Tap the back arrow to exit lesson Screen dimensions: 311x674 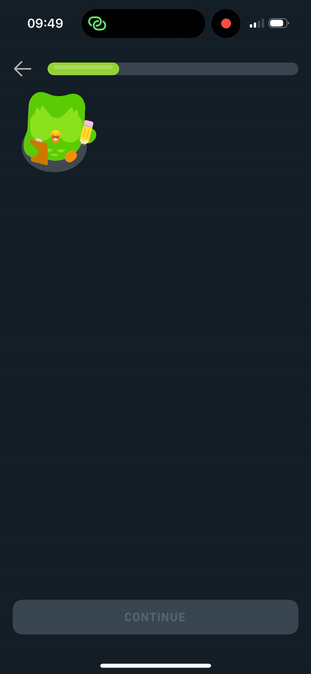[x=22, y=68]
